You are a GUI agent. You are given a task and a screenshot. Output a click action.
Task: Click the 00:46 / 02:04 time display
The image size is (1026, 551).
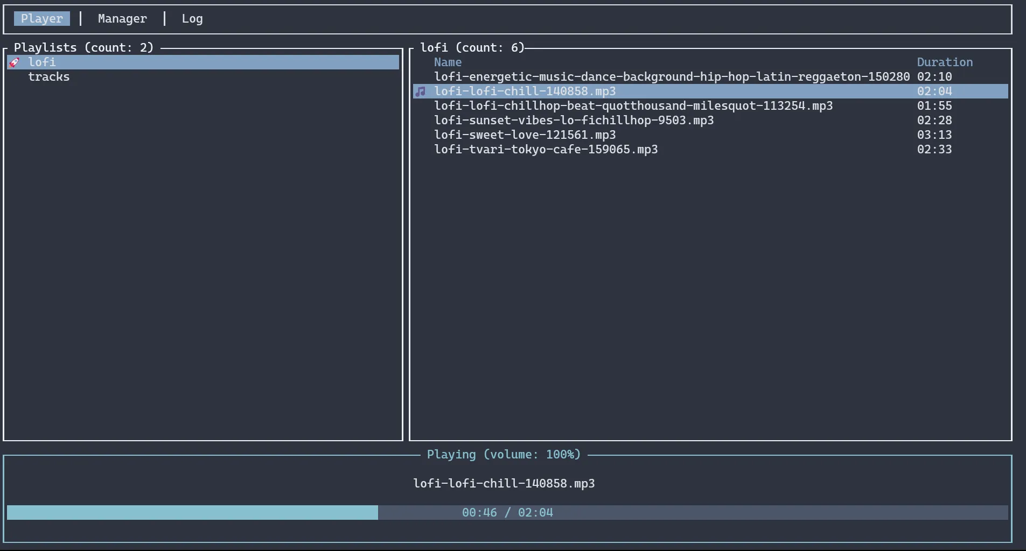(x=507, y=512)
